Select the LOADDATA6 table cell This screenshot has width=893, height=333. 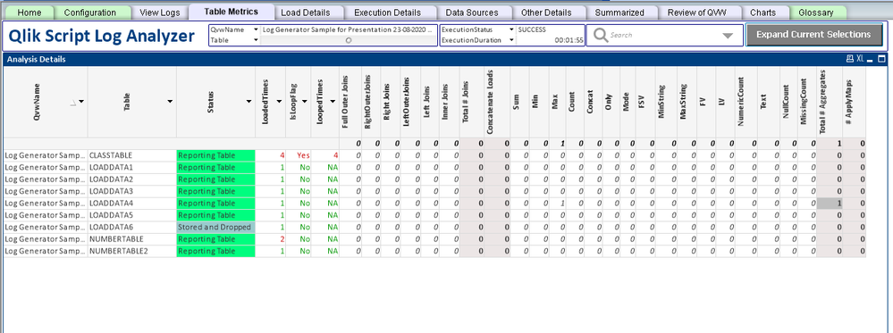(132, 227)
